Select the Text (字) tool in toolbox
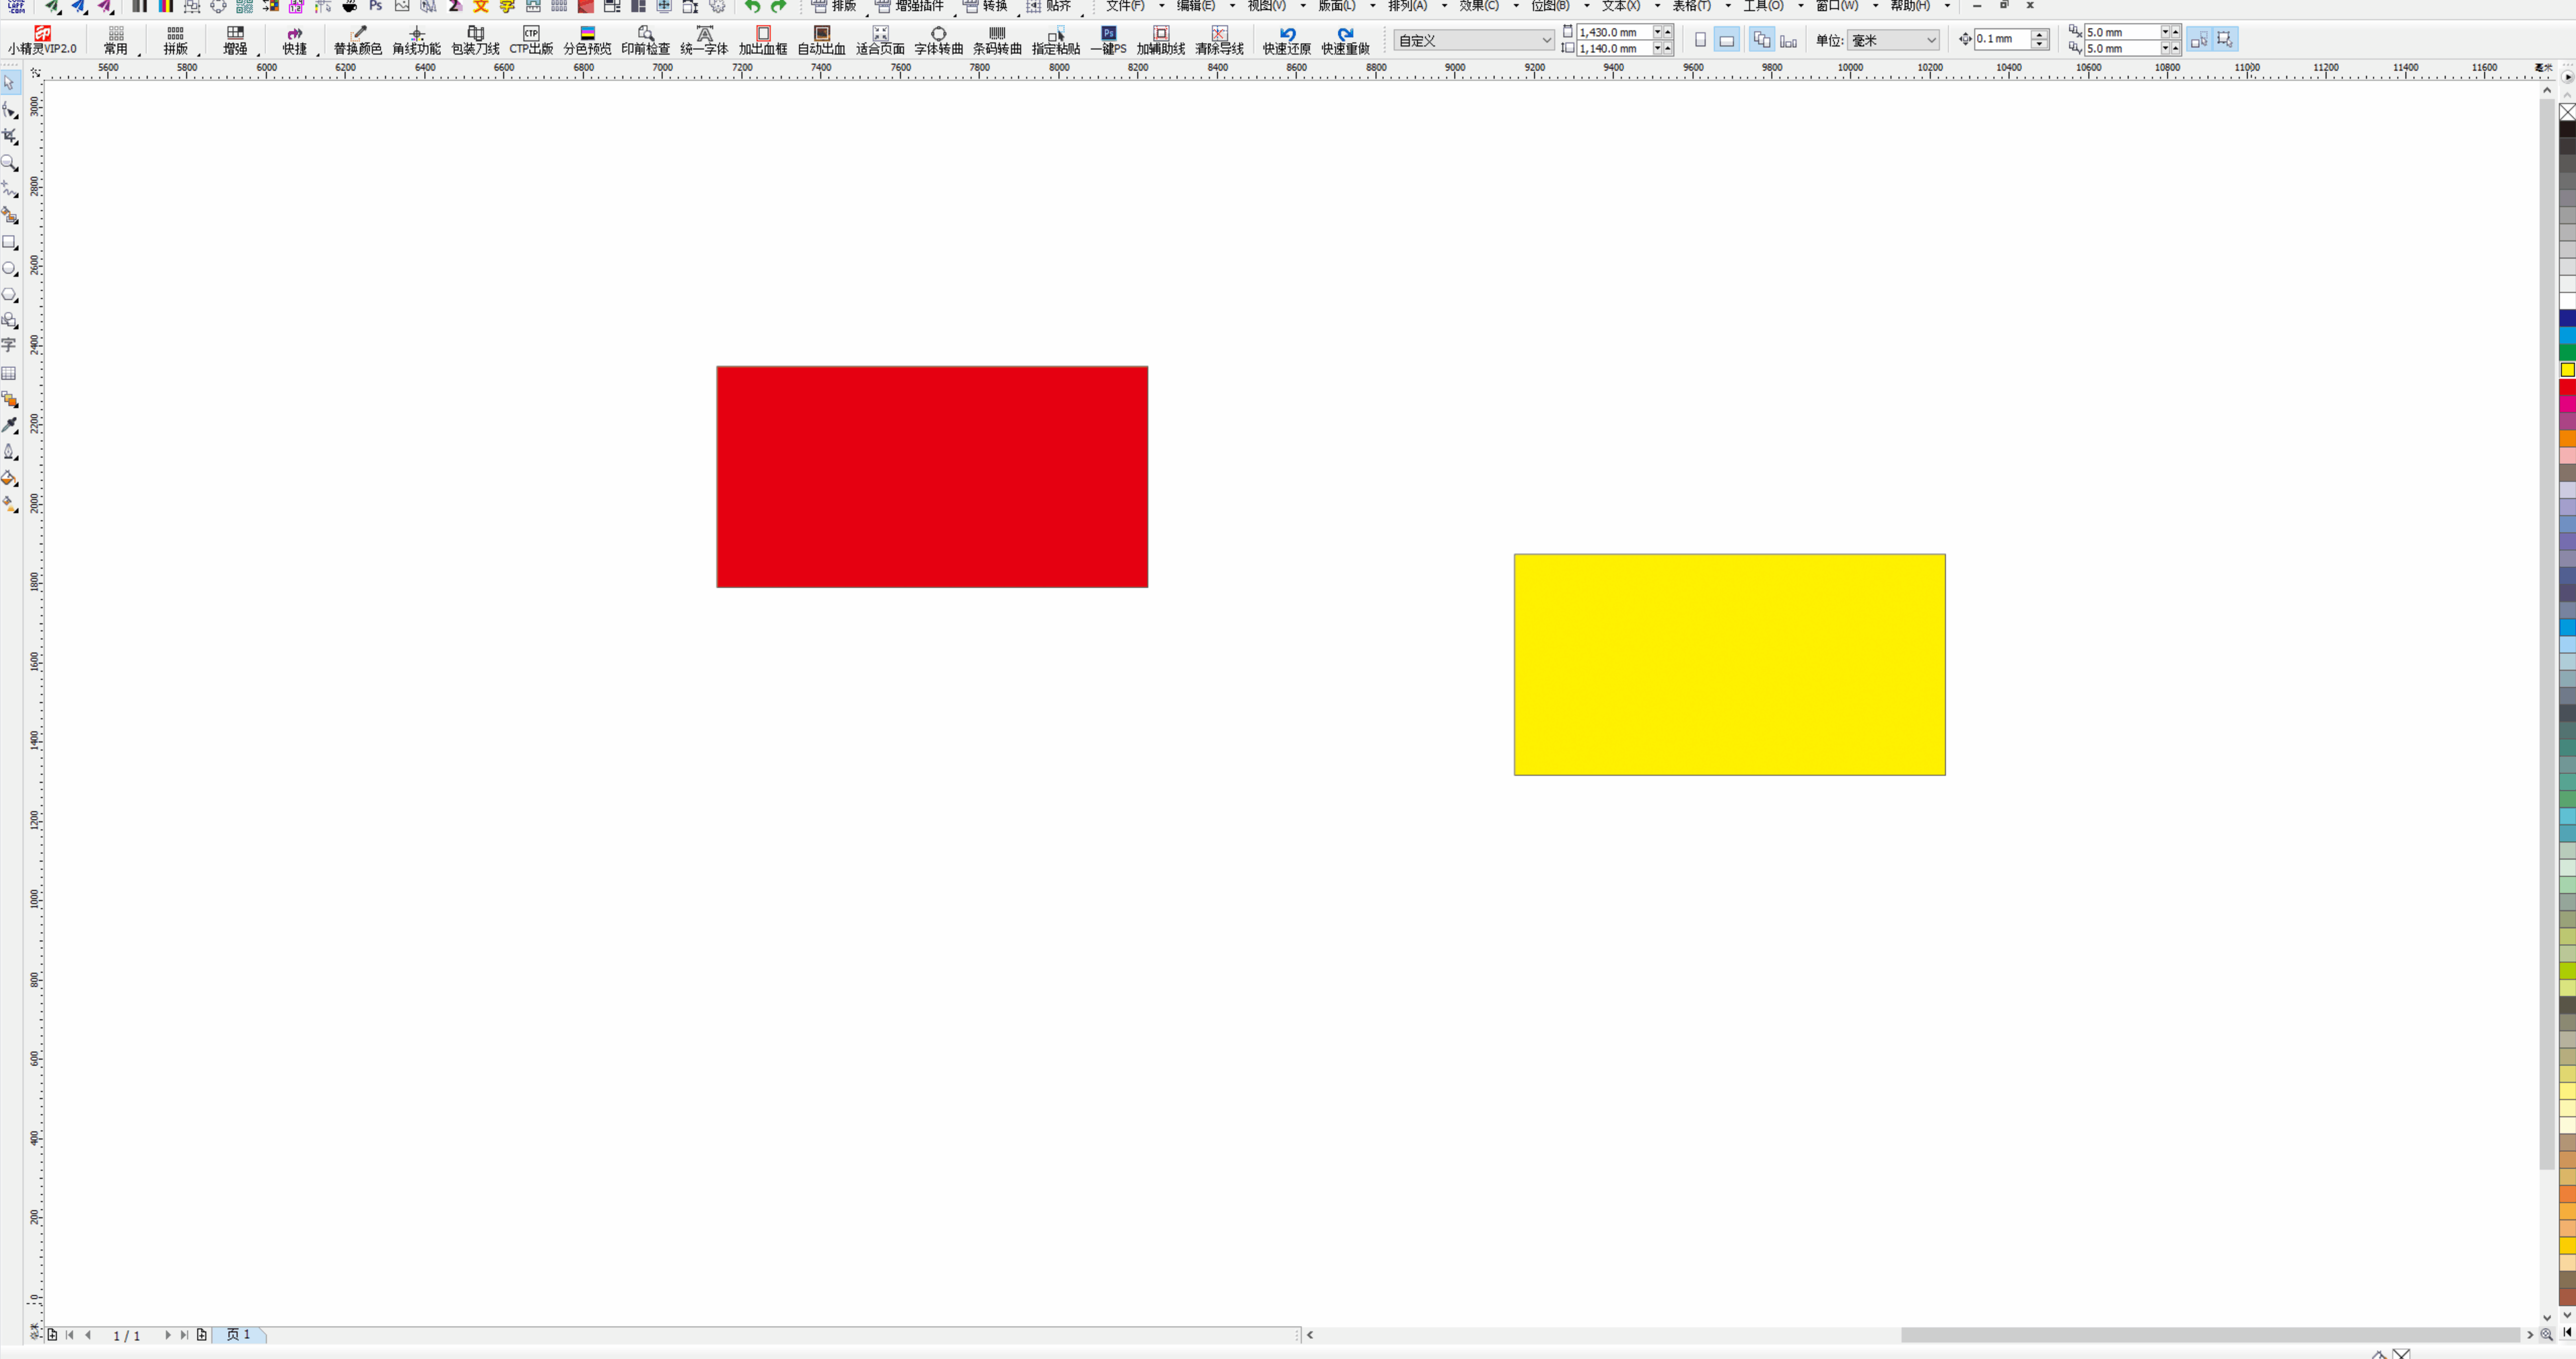Image resolution: width=2576 pixels, height=1359 pixels. [9, 345]
